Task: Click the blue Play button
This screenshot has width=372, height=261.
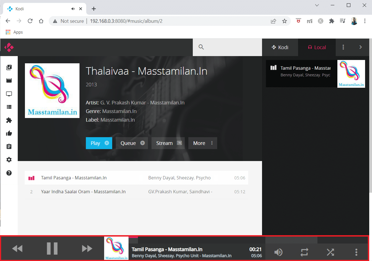Action: [99, 143]
